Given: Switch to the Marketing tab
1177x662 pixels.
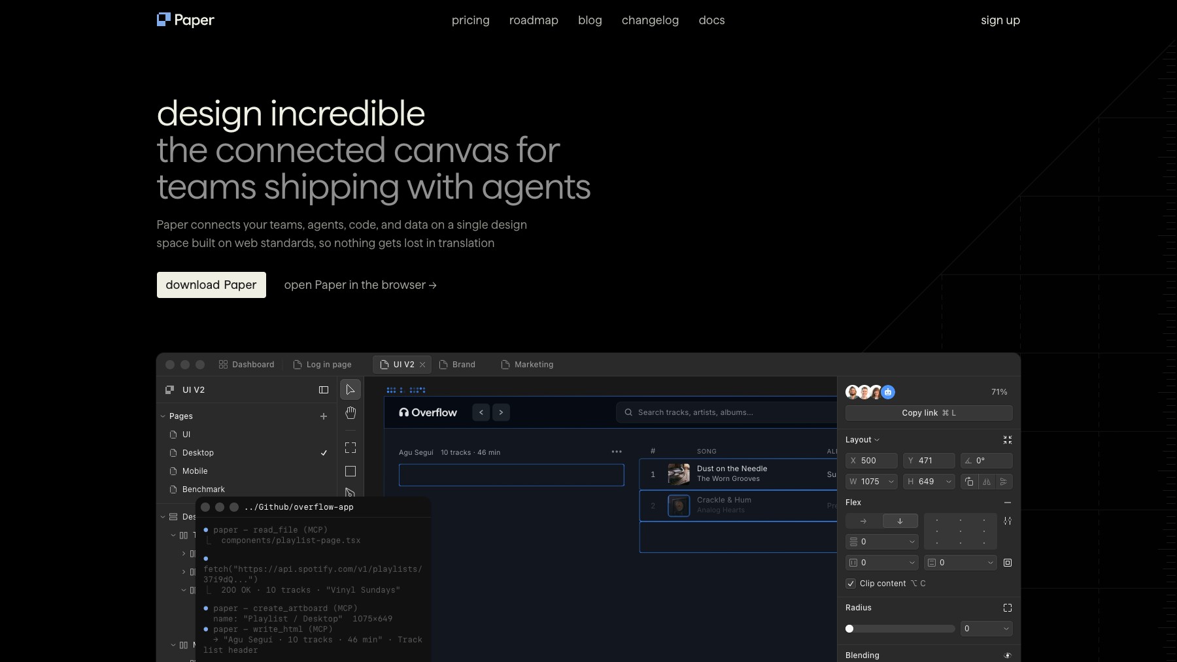Looking at the screenshot, I should 527,365.
